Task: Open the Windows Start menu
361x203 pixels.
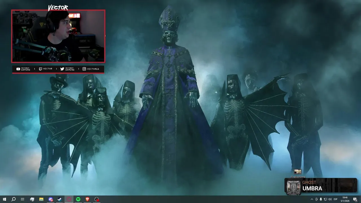Action: coord(4,199)
